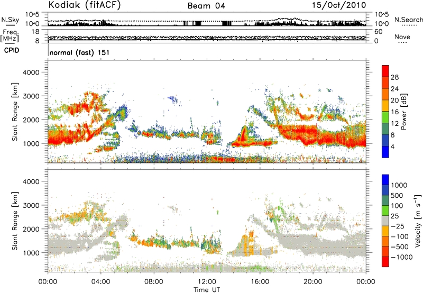Click the '08:00' time axis label

[154, 282]
